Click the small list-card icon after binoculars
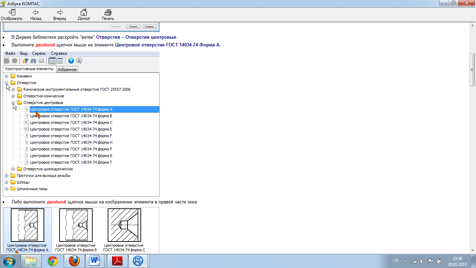The width and height of the screenshot is (476, 268). click(x=41, y=61)
